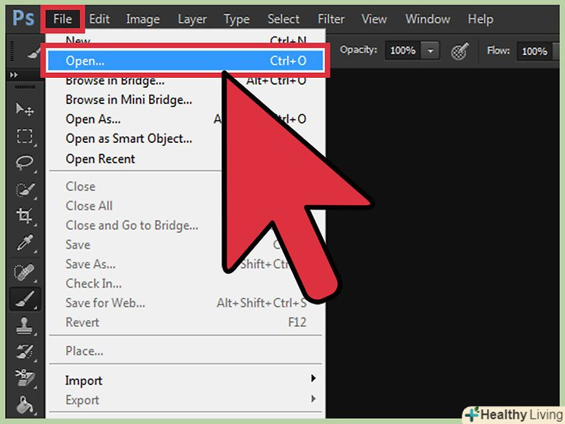This screenshot has width=565, height=424.
Task: Open the Layer menu
Action: (192, 19)
